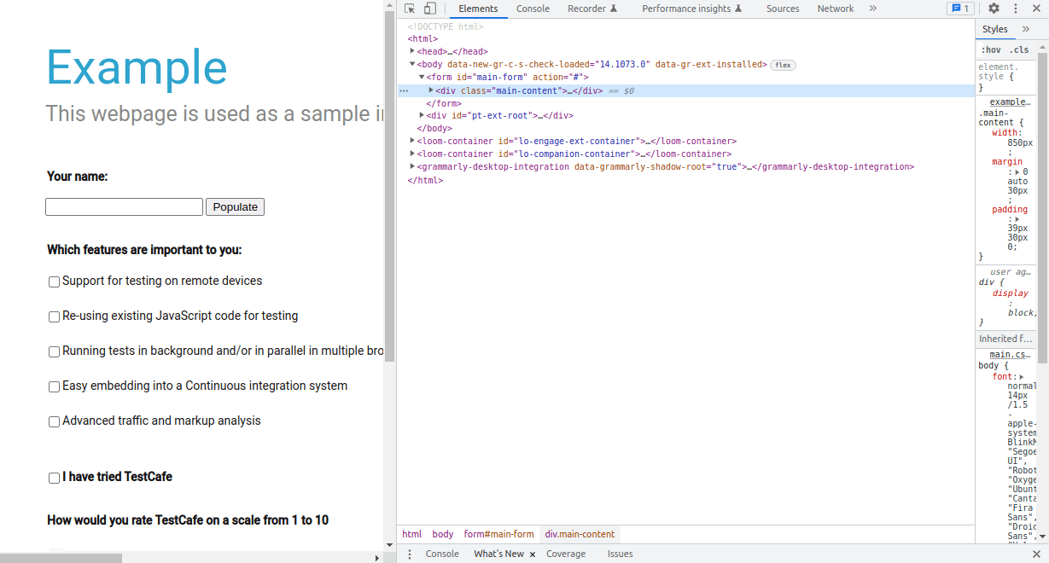Click the Your name text field

pos(124,207)
